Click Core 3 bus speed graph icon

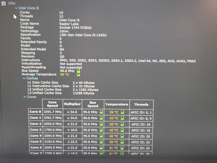(x=101, y=130)
